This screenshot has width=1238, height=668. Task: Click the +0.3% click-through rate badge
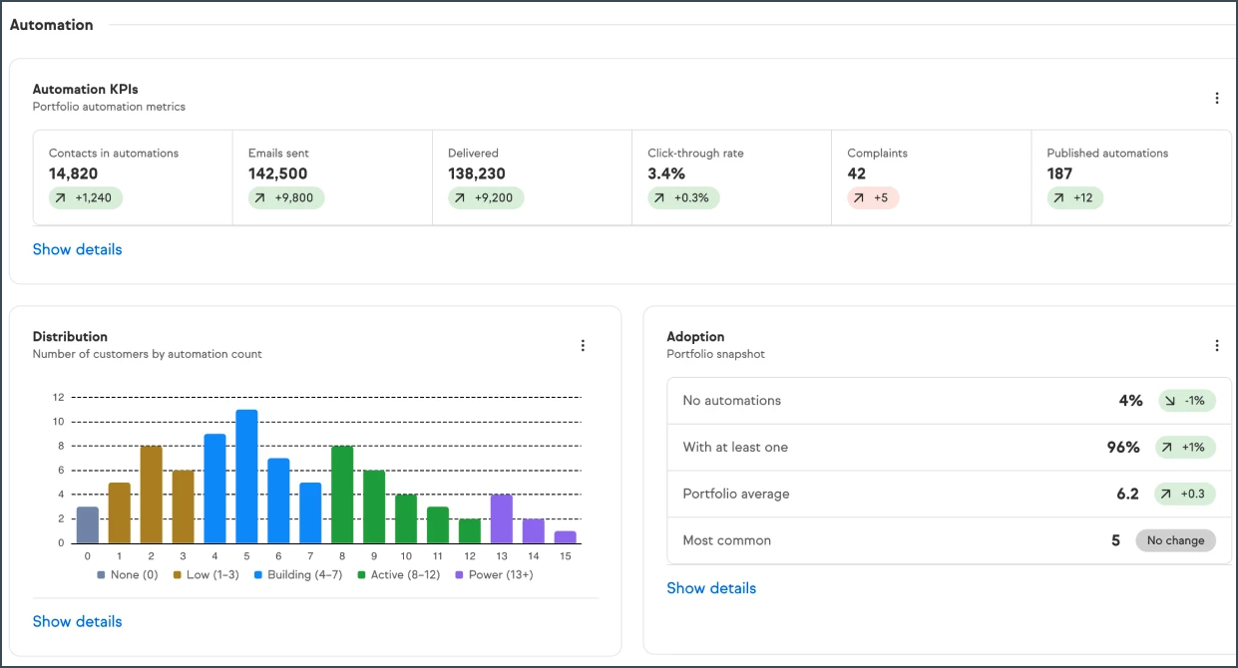pyautogui.click(x=683, y=197)
